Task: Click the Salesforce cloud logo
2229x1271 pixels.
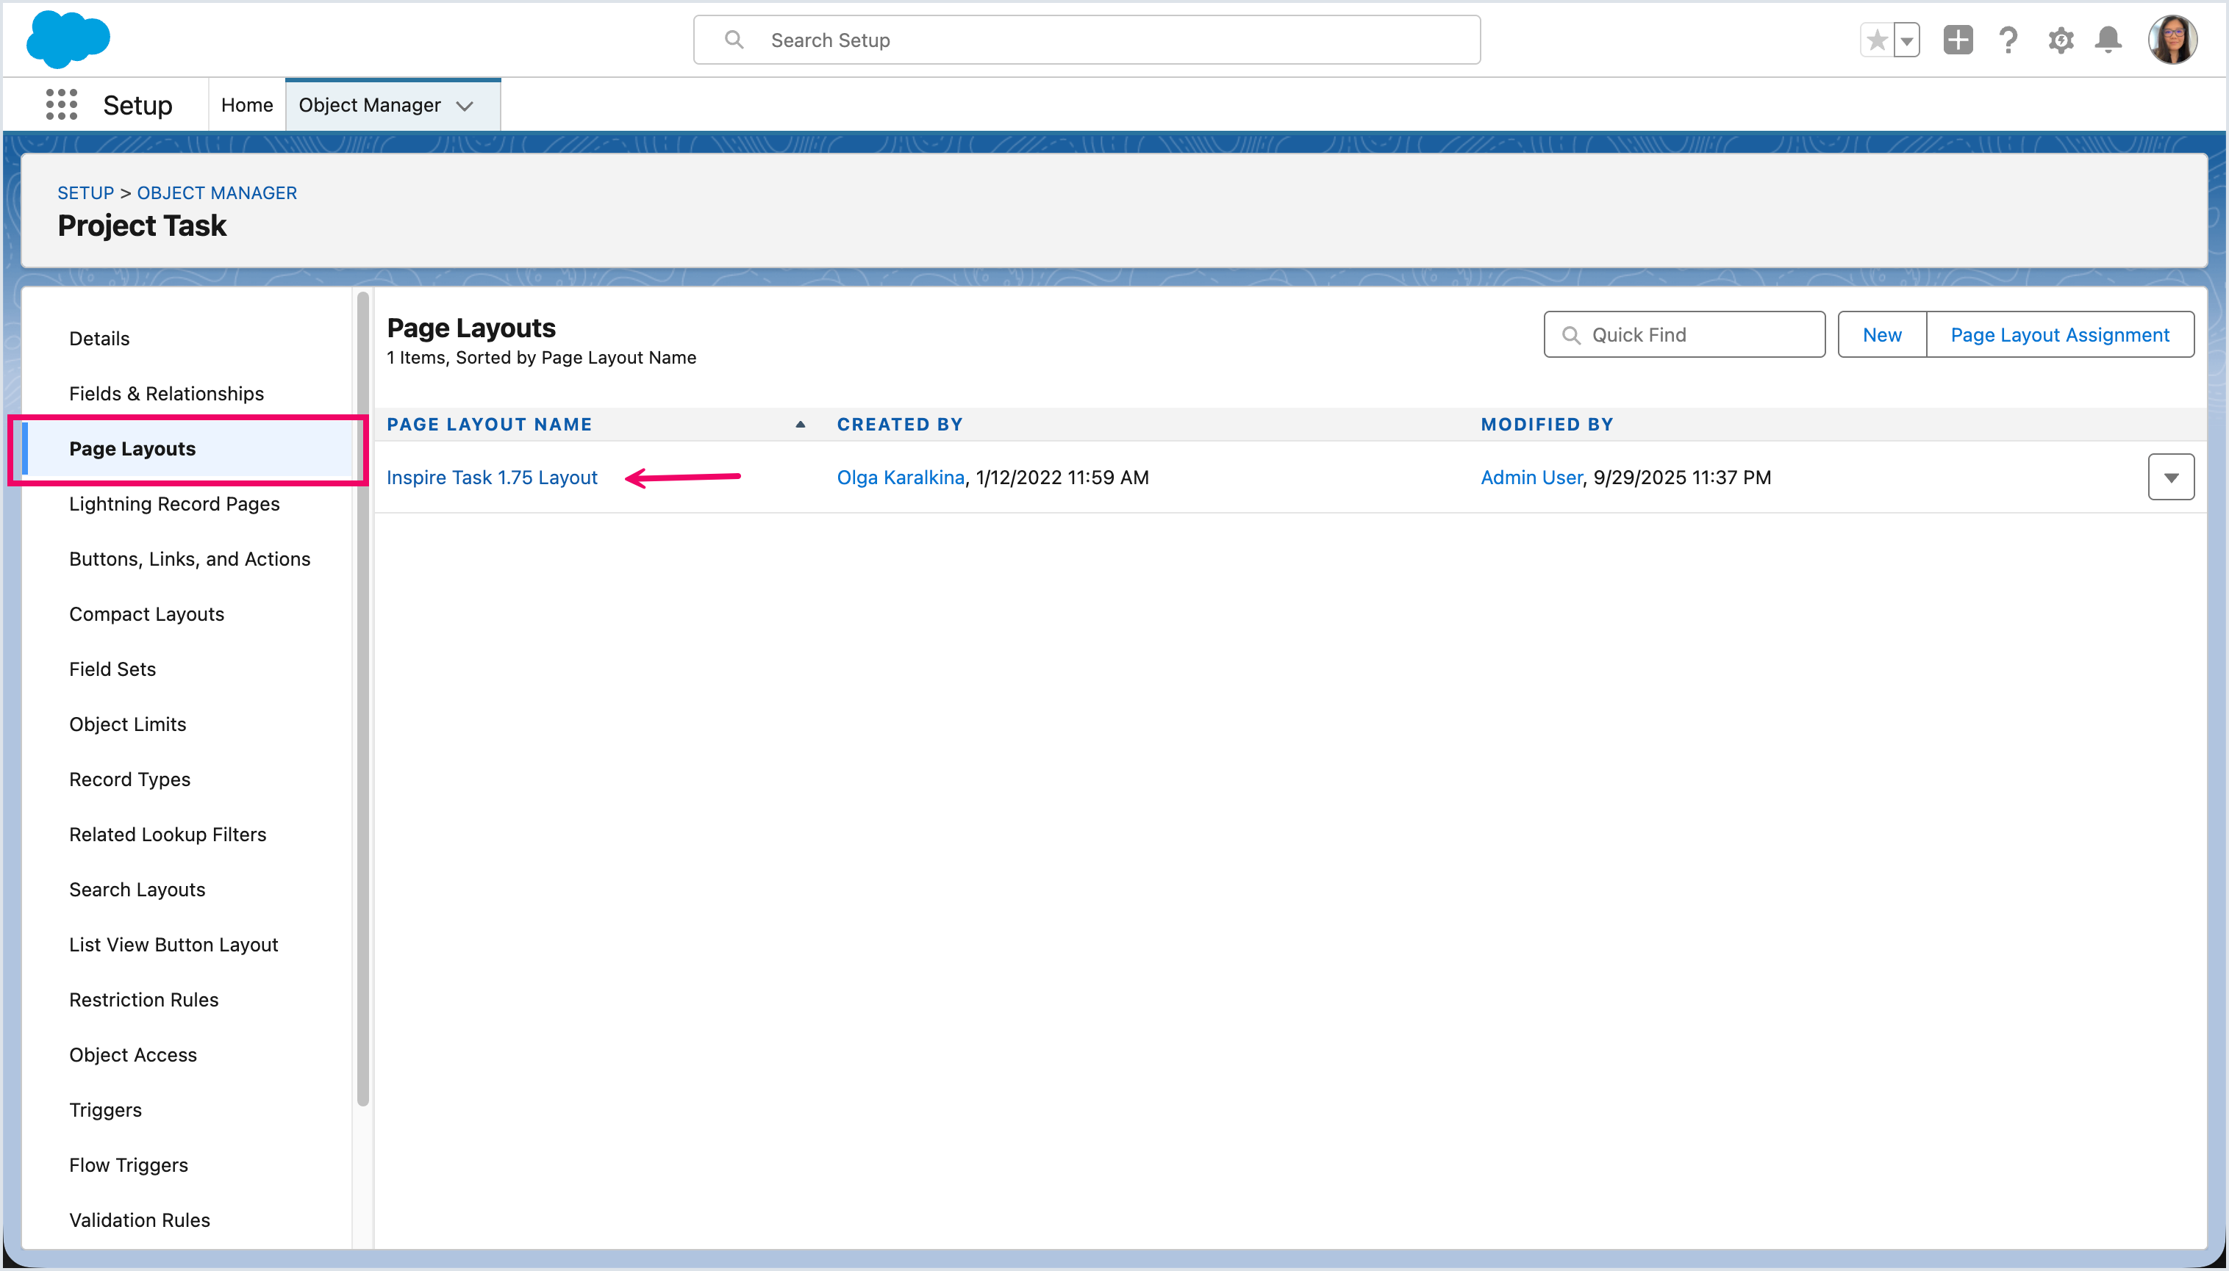Action: (x=67, y=39)
